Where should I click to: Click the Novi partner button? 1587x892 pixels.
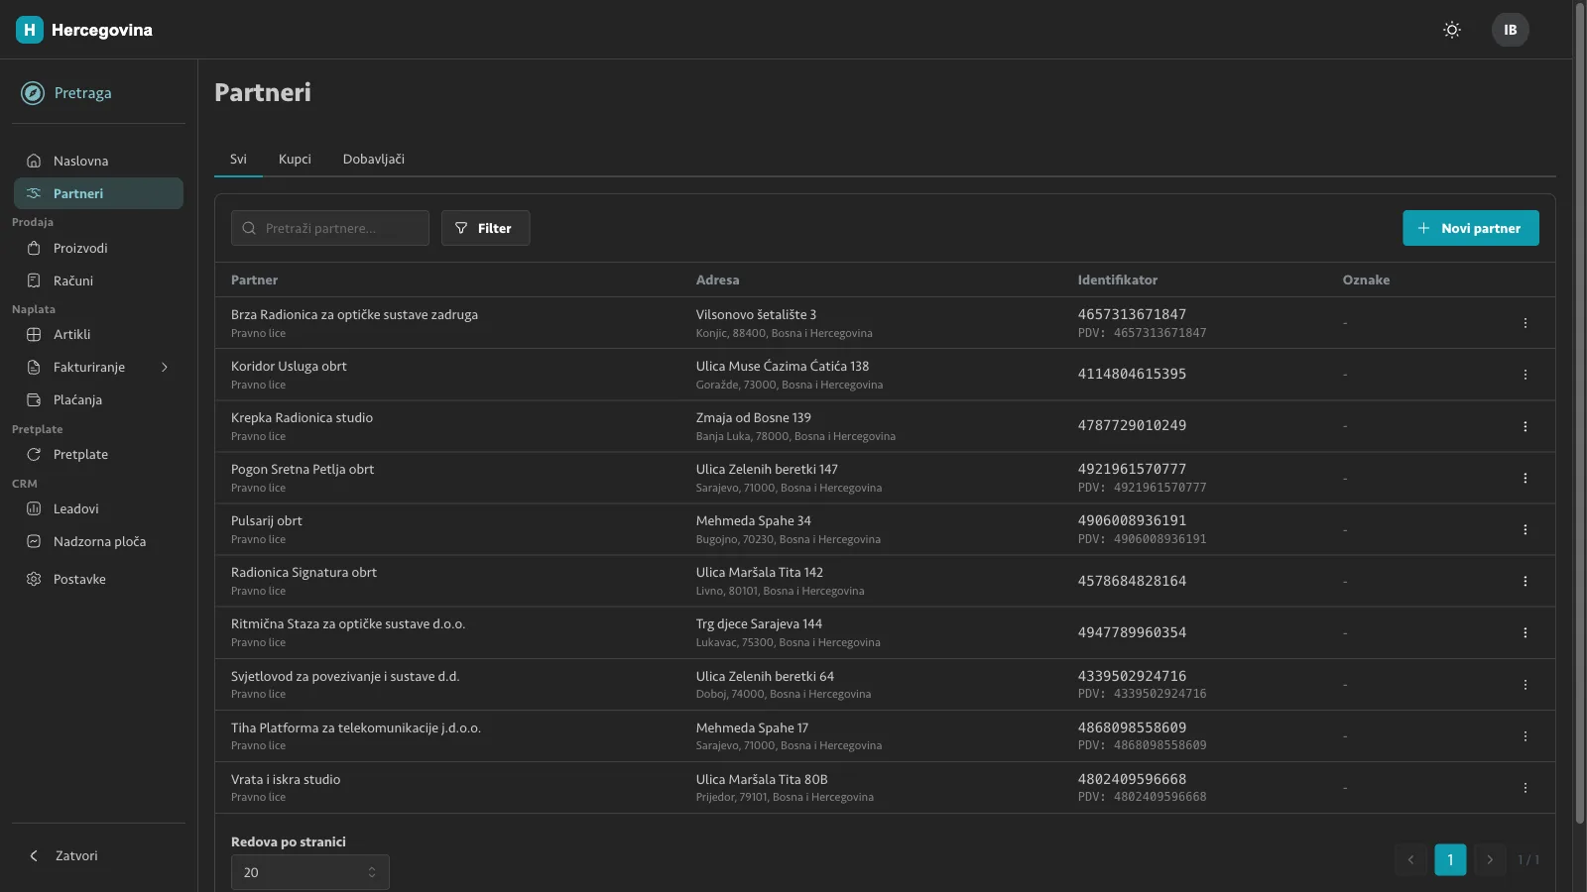pyautogui.click(x=1470, y=228)
